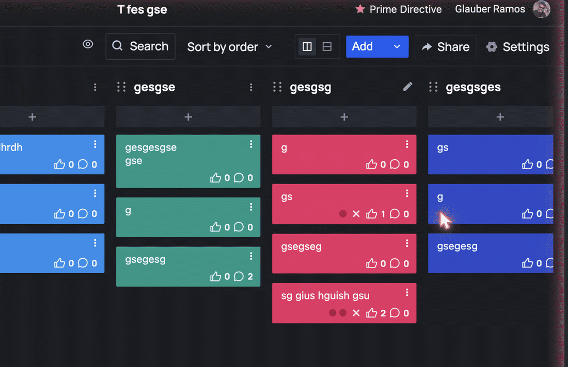This screenshot has height=367, width=568.
Task: Open Glauber Ramos user avatar
Action: (542, 9)
